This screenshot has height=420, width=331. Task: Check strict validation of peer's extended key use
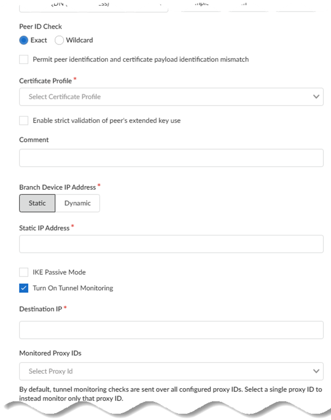tap(24, 120)
